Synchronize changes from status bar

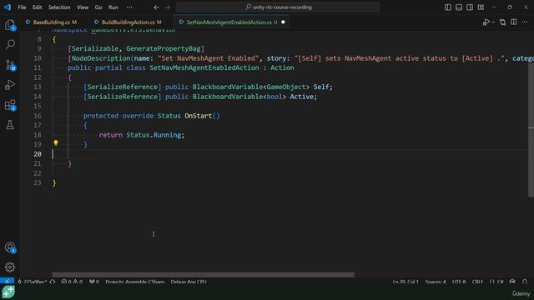click(53, 282)
